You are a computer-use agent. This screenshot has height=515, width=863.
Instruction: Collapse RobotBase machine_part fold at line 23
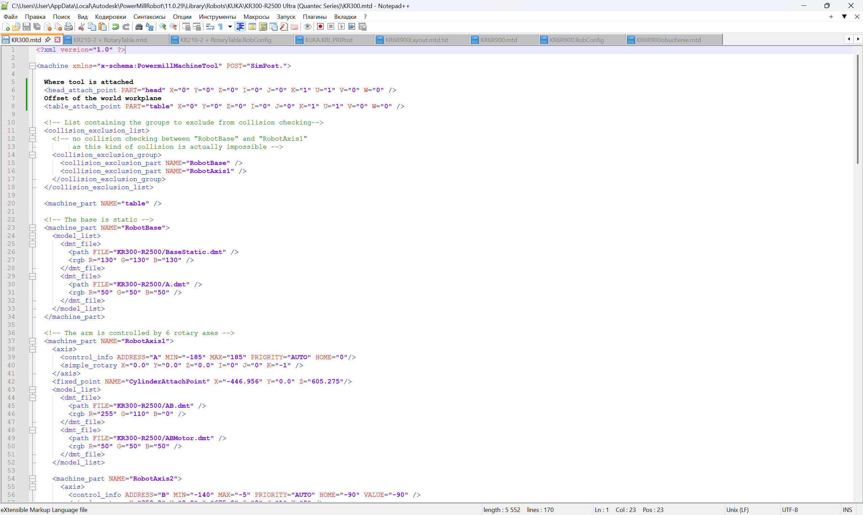coord(32,228)
